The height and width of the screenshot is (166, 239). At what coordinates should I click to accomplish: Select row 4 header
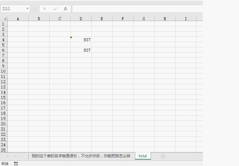(x=4, y=39)
